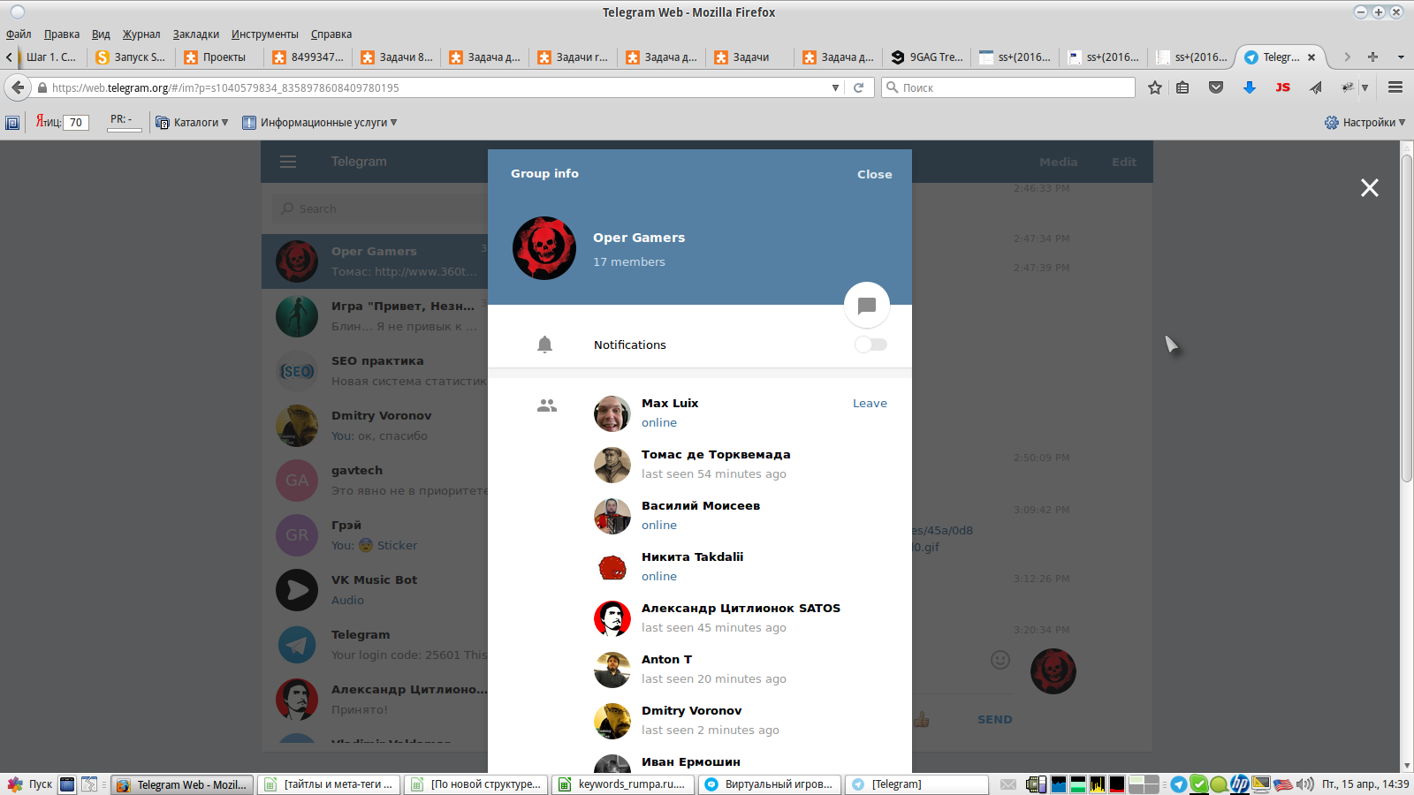
Task: Open the Закладки menu
Action: point(196,34)
